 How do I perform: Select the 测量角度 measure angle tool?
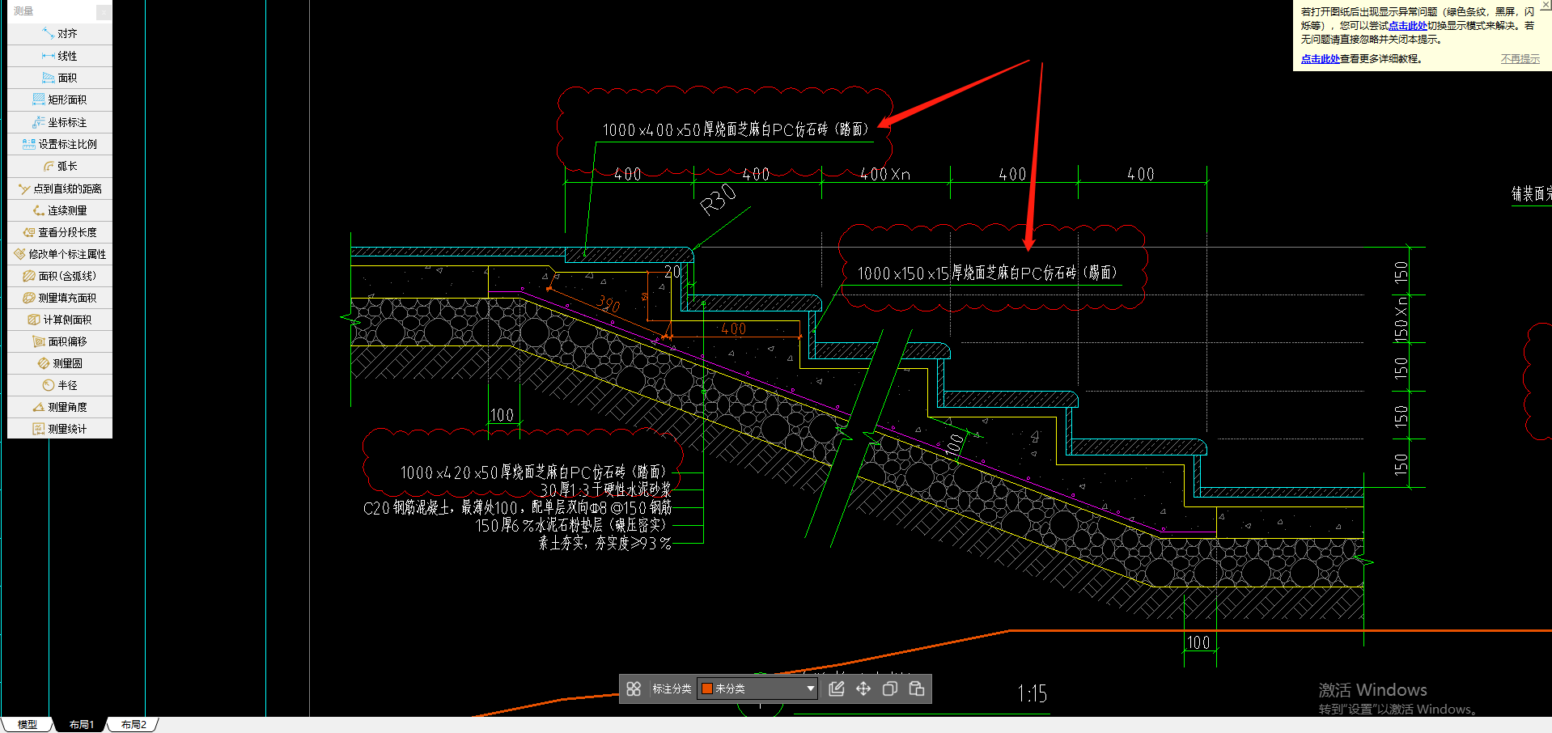pyautogui.click(x=60, y=407)
